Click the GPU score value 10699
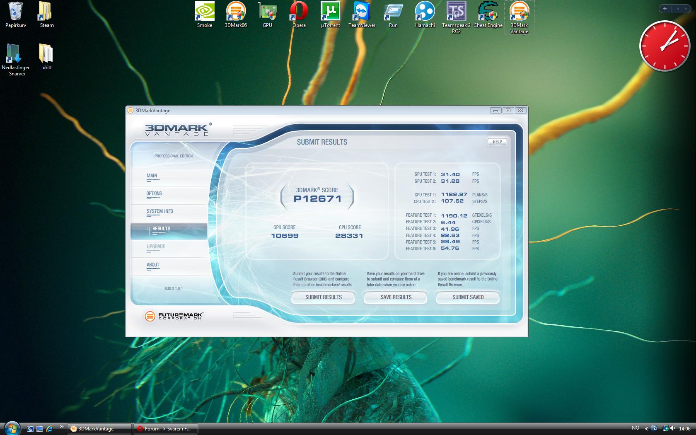 285,236
